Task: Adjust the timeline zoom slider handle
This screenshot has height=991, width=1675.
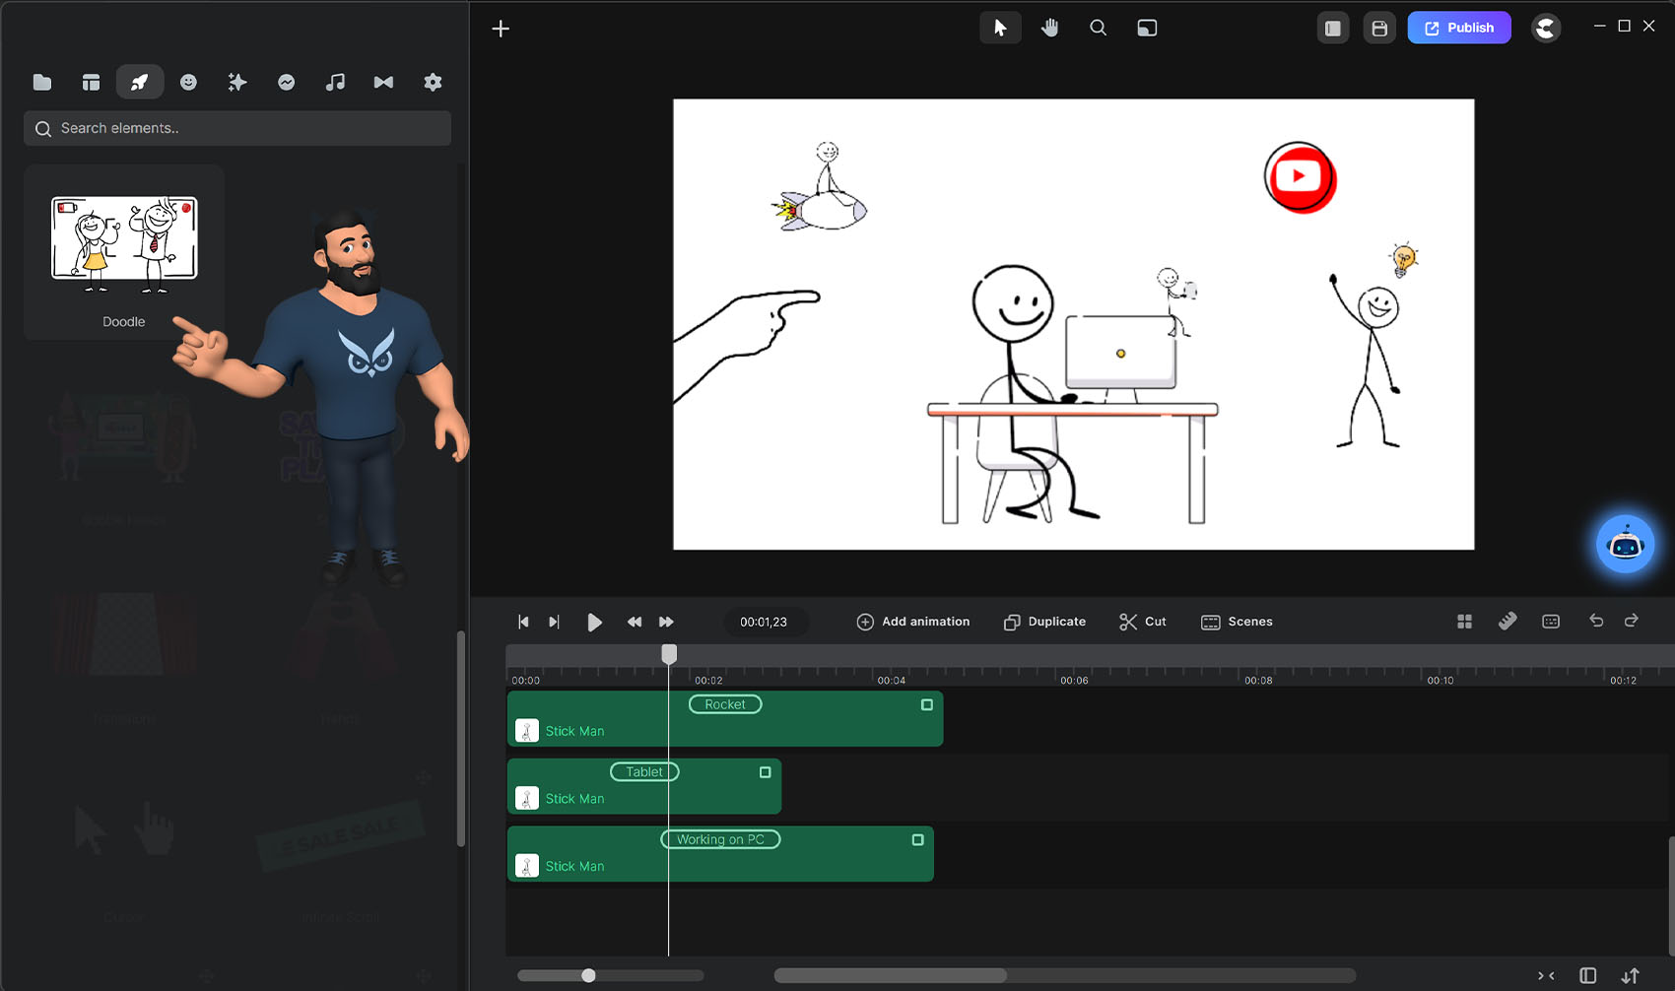Action: pyautogui.click(x=588, y=975)
